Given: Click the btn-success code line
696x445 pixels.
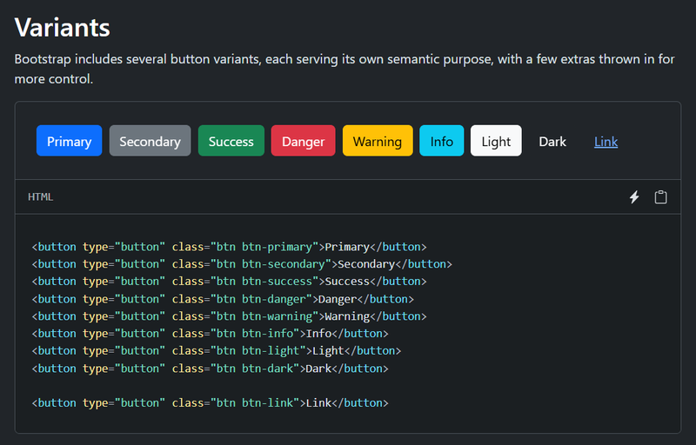Looking at the screenshot, I should pos(229,282).
